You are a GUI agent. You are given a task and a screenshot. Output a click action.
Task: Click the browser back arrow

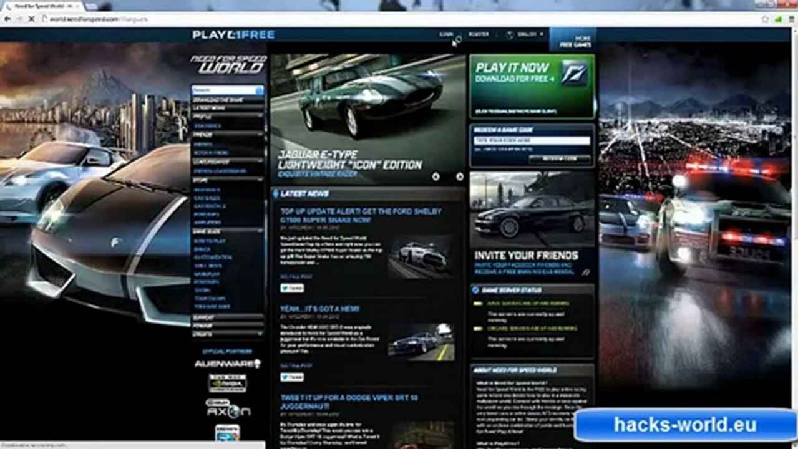pyautogui.click(x=7, y=19)
